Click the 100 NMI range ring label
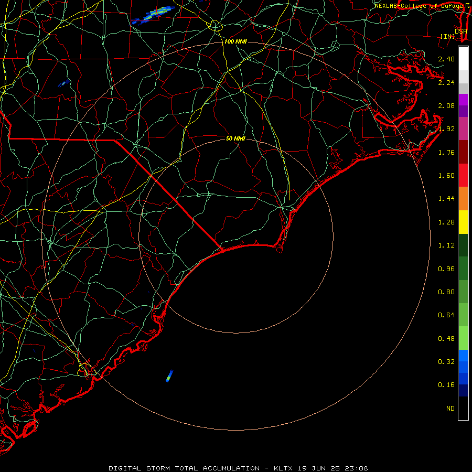Viewport: 472px width, 472px height. 235,41
